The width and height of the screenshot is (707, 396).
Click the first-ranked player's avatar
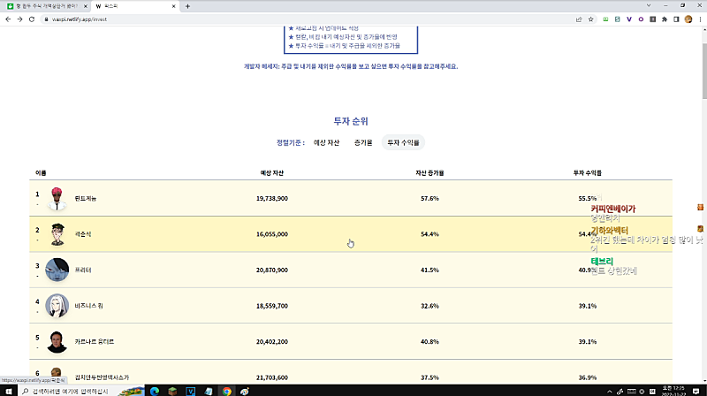point(57,198)
